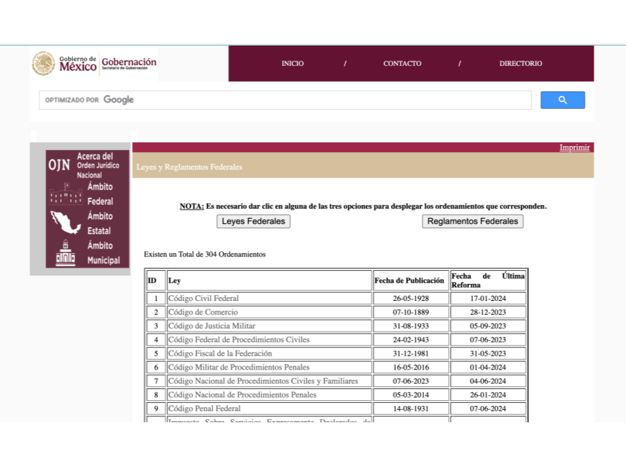The width and height of the screenshot is (627, 470).
Task: Click the Reglamentos Federales button
Action: tap(473, 221)
